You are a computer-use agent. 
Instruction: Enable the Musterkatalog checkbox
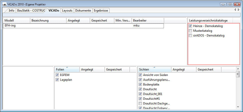click(x=190, y=31)
